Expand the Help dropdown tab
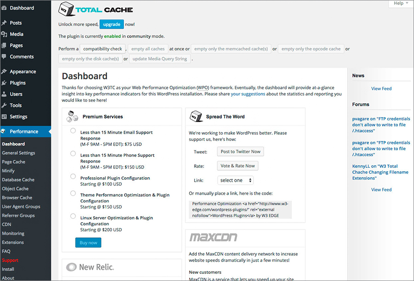This screenshot has width=414, height=281. click(x=401, y=3)
